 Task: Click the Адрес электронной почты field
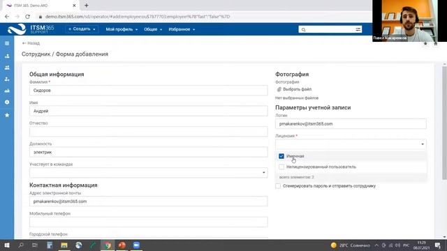pos(149,201)
